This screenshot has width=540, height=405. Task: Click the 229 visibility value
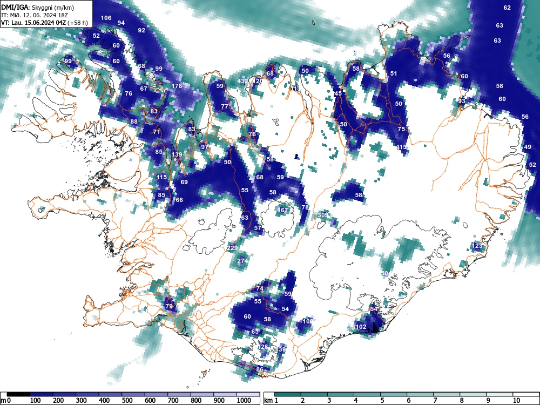(x=232, y=248)
